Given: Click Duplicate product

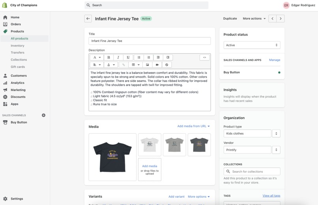Looking at the screenshot, I should [230, 19].
